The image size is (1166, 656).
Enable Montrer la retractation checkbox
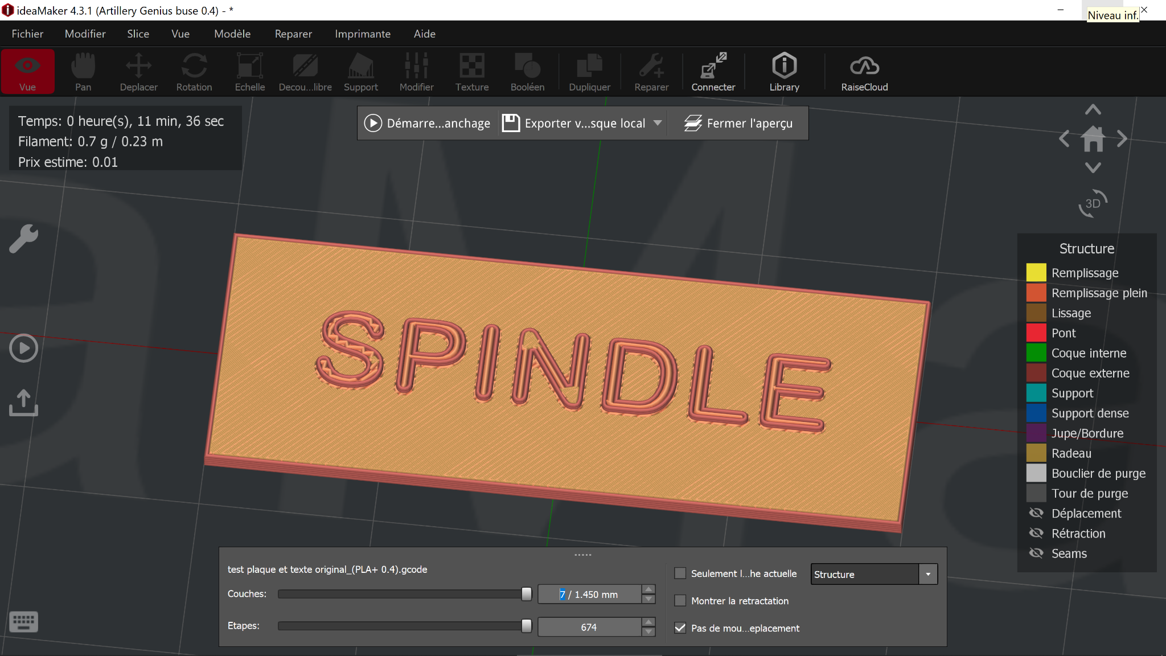[680, 601]
